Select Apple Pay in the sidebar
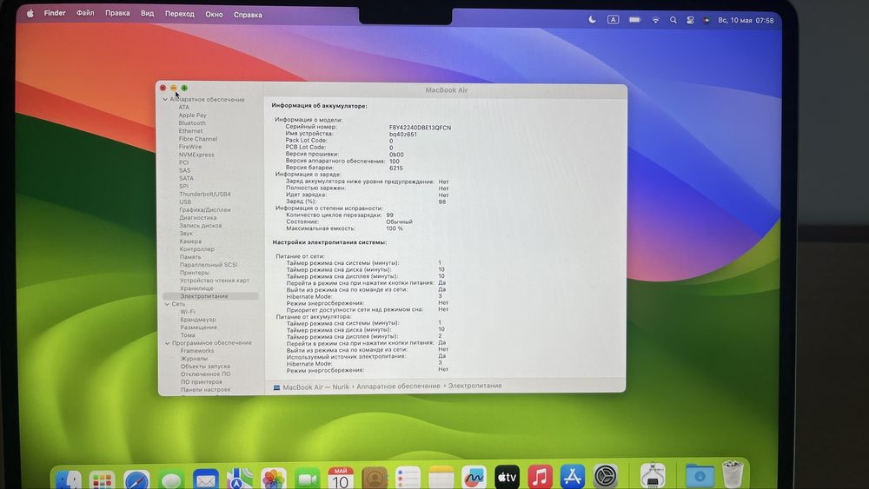The width and height of the screenshot is (869, 489). [x=192, y=116]
